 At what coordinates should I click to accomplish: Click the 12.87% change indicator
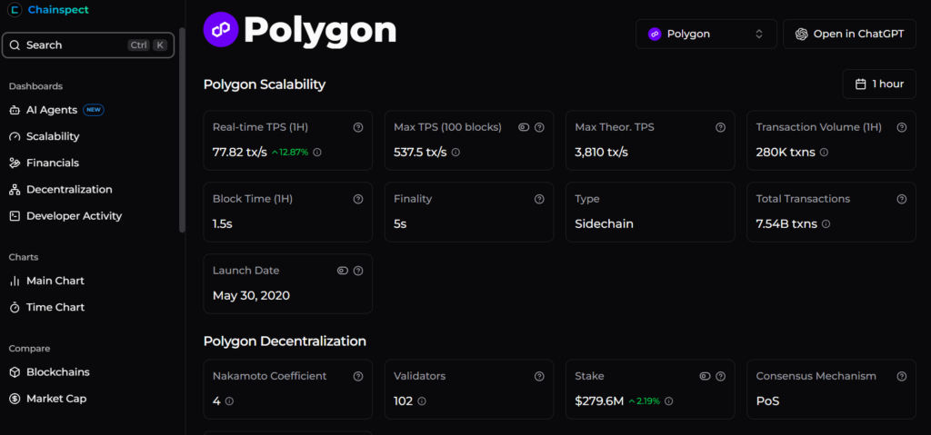point(290,152)
